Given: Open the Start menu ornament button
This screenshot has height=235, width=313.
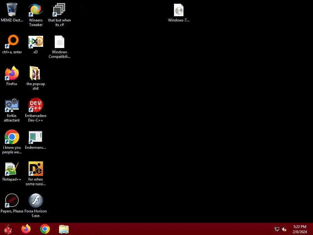Looking at the screenshot, I should click(x=8, y=229).
